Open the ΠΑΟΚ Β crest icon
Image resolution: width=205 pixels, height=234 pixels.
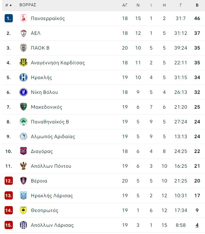pos(23,48)
